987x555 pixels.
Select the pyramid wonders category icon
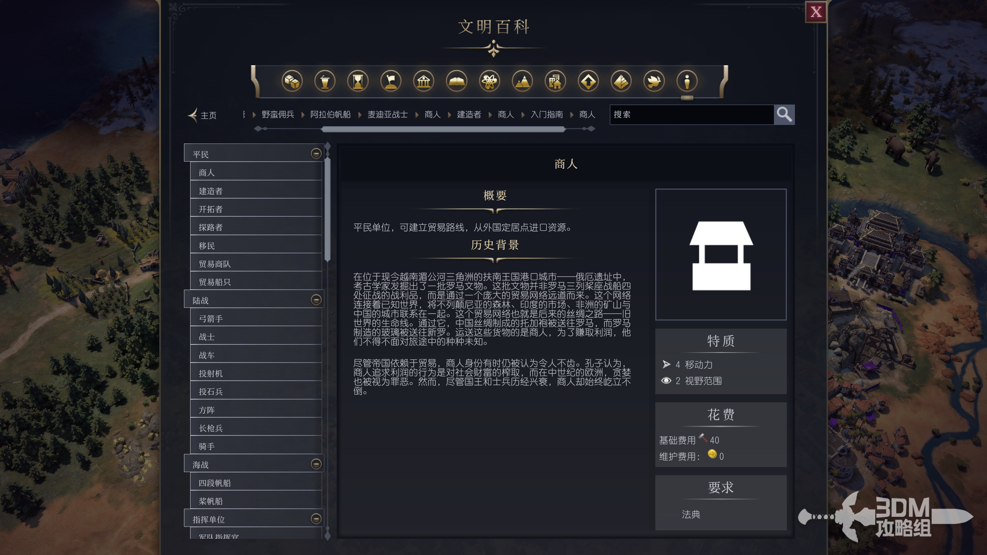click(621, 81)
